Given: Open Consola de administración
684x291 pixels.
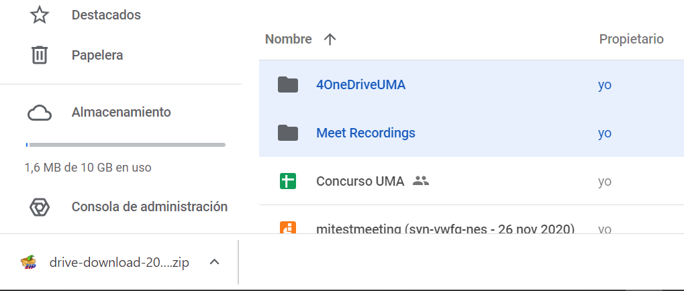Looking at the screenshot, I should pos(150,207).
